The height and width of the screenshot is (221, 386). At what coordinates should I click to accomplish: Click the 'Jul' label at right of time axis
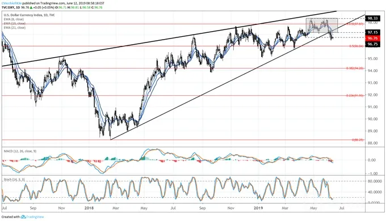(342, 208)
